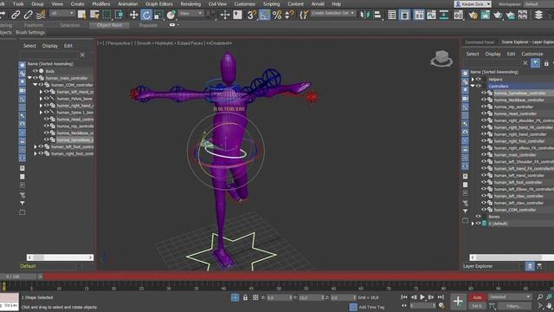
Task: Open the Key Filters button
Action: (x=514, y=306)
